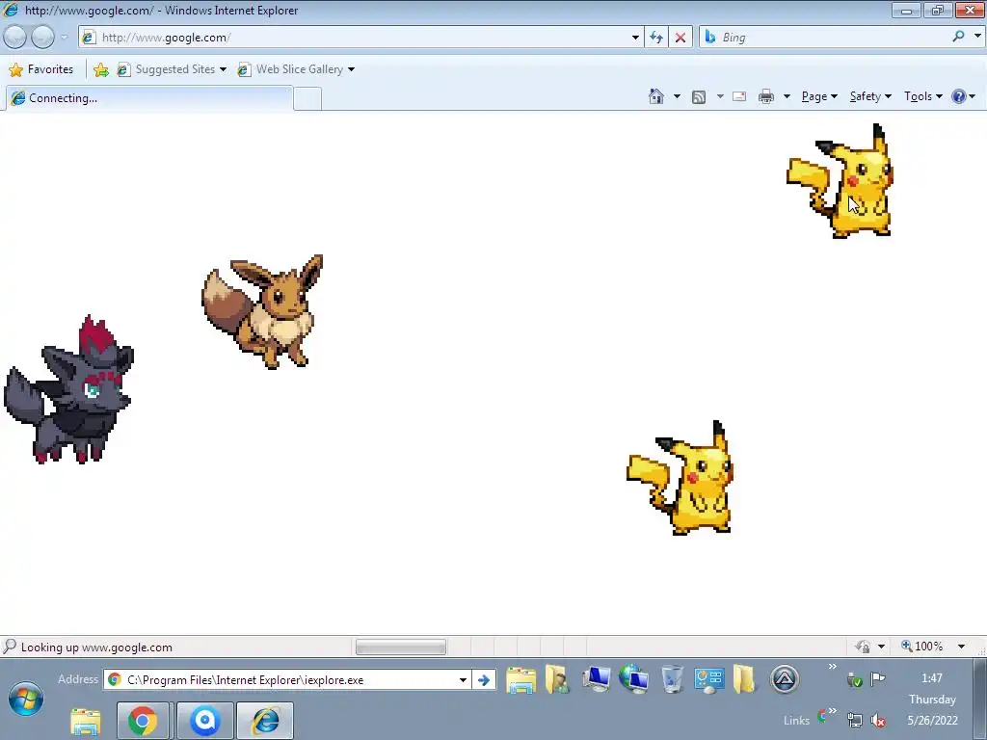Click the 'Looking up www.google.com' status text
987x740 pixels.
[x=96, y=647]
